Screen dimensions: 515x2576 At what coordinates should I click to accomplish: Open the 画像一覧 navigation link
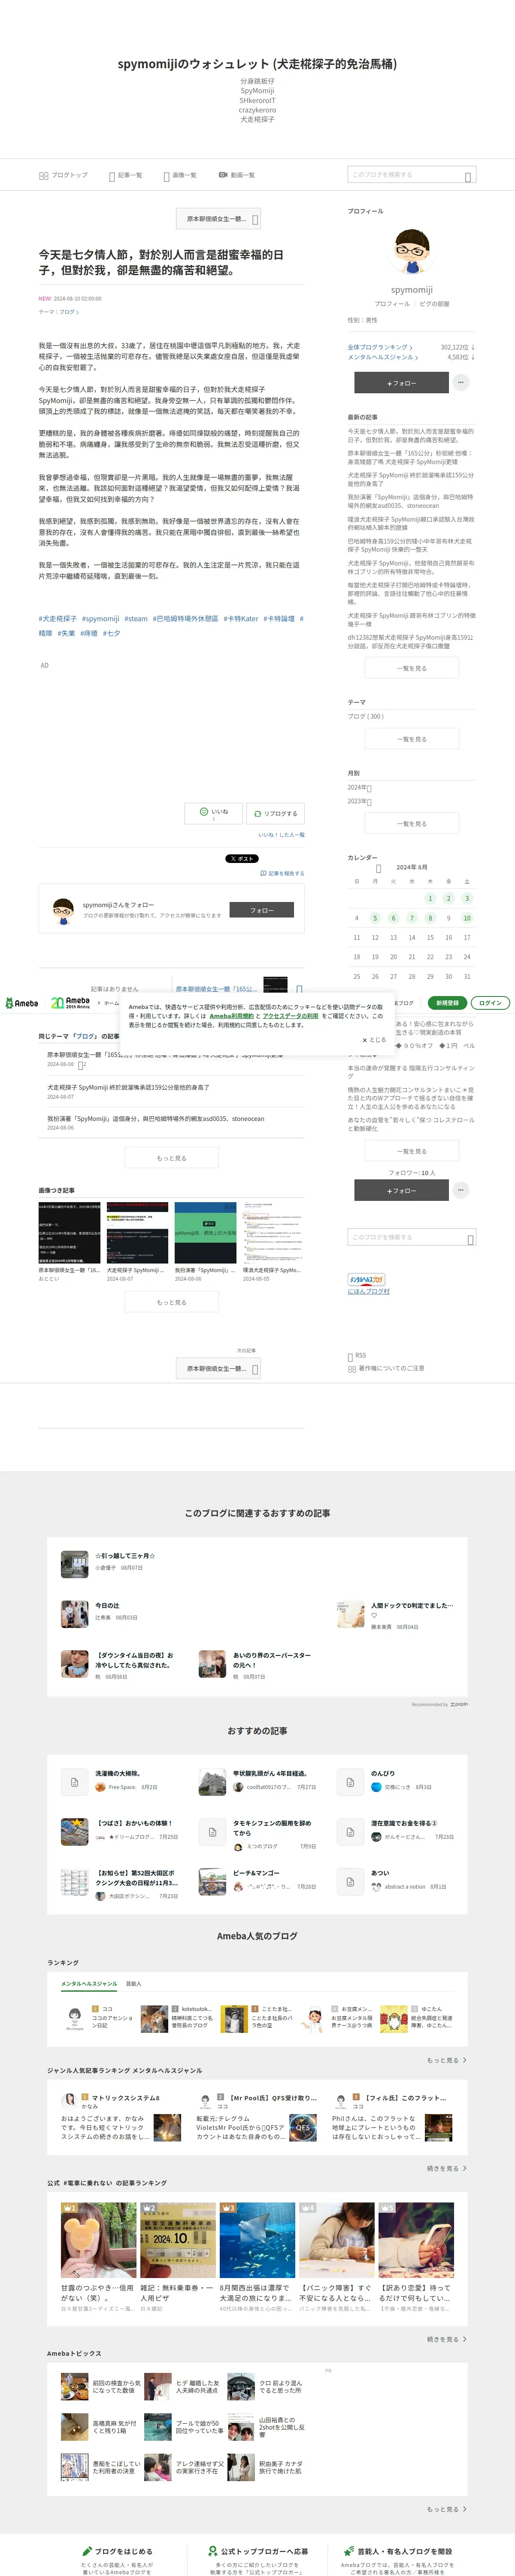180,175
